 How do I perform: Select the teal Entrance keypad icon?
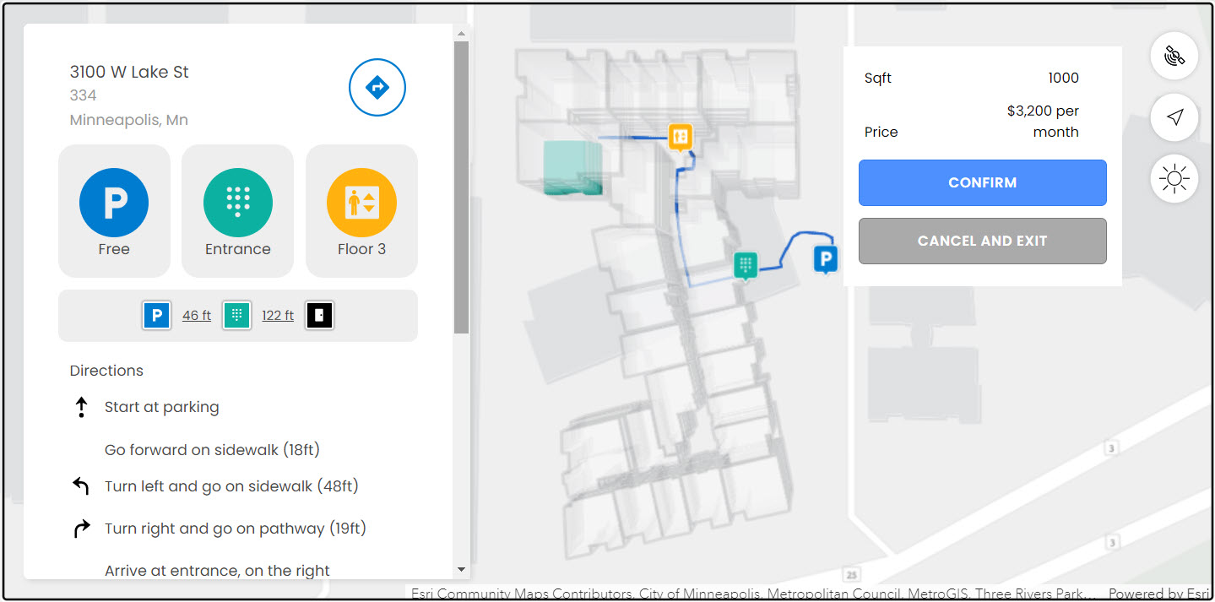pos(237,202)
